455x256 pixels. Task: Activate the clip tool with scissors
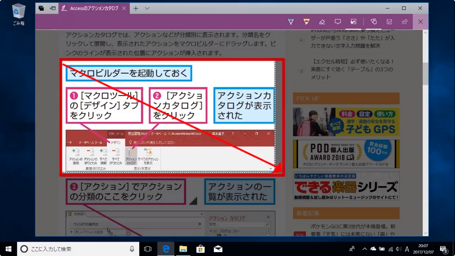coord(354,22)
